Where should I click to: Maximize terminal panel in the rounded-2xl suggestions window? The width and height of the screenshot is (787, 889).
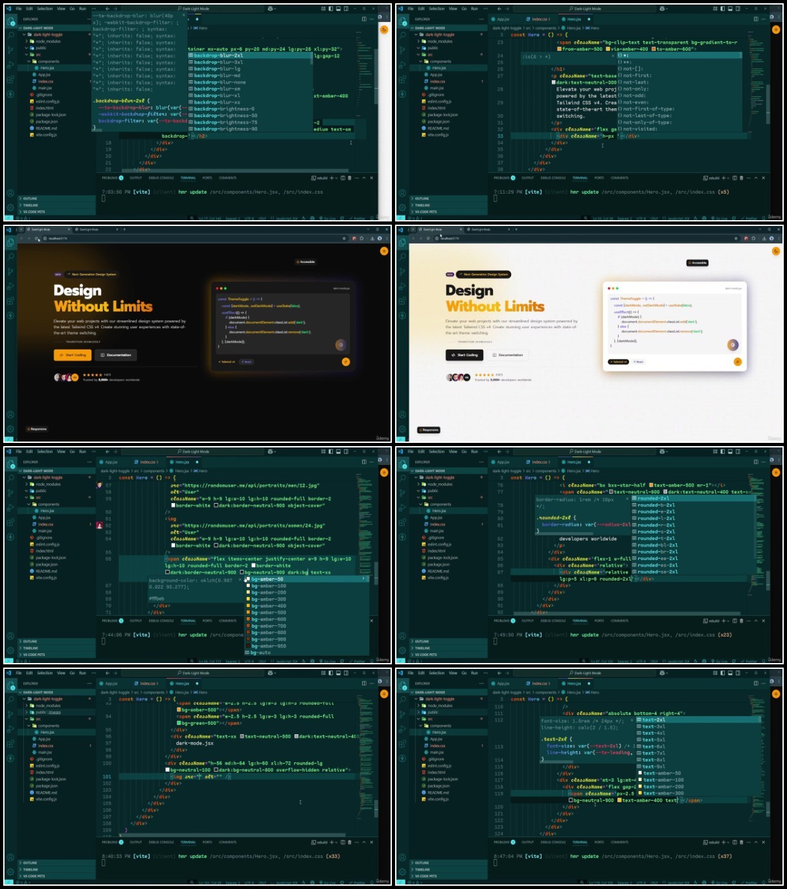point(755,621)
